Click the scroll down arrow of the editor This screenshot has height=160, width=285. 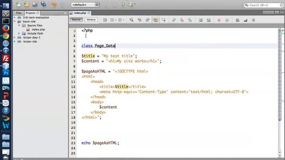tap(280, 156)
